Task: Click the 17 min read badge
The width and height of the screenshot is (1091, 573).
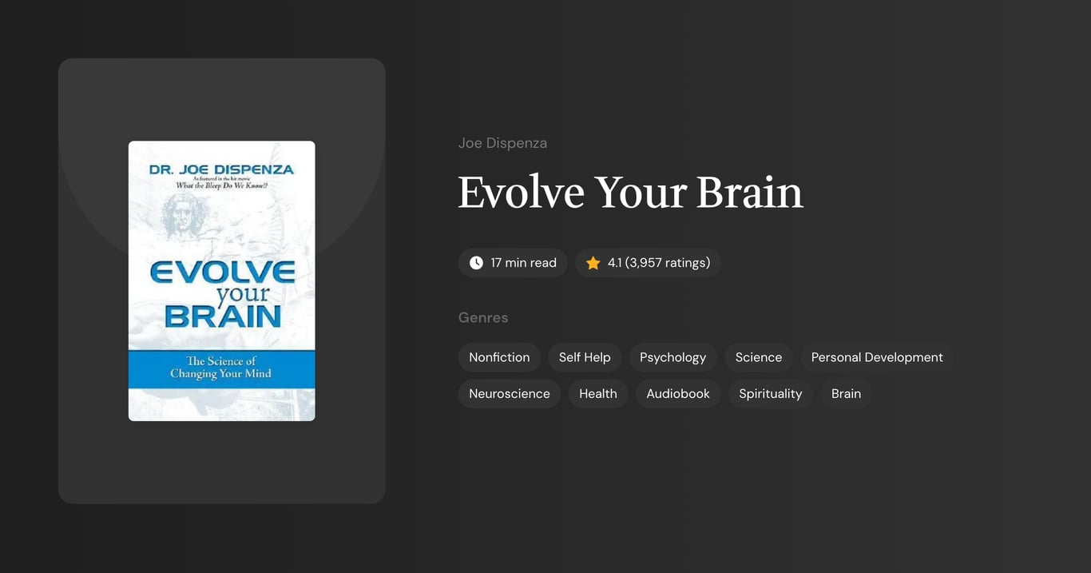Action: [x=513, y=262]
